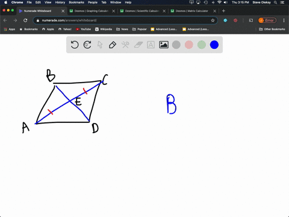The width and height of the screenshot is (289, 217).
Task: Open the History menu
Action: pyautogui.click(x=60, y=2)
